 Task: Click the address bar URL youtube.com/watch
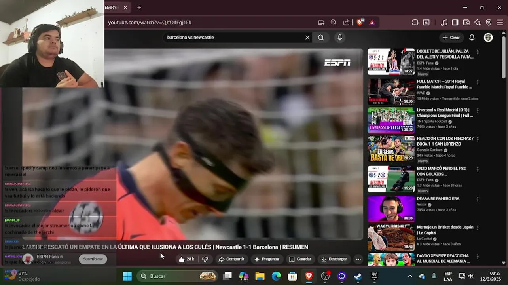click(x=150, y=23)
